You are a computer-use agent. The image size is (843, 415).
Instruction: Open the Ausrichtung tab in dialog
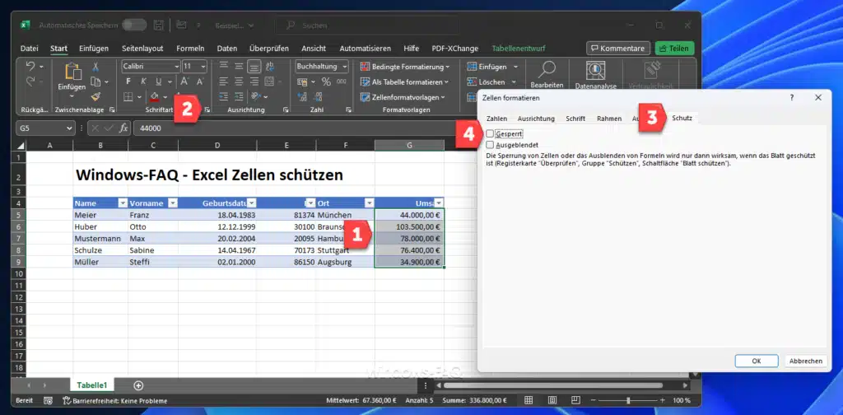536,119
